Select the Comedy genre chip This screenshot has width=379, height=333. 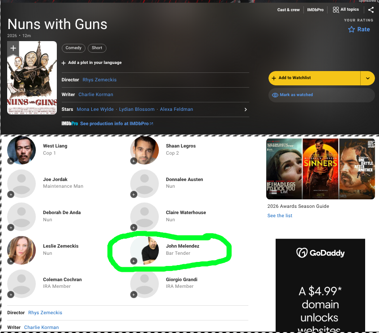pyautogui.click(x=73, y=48)
